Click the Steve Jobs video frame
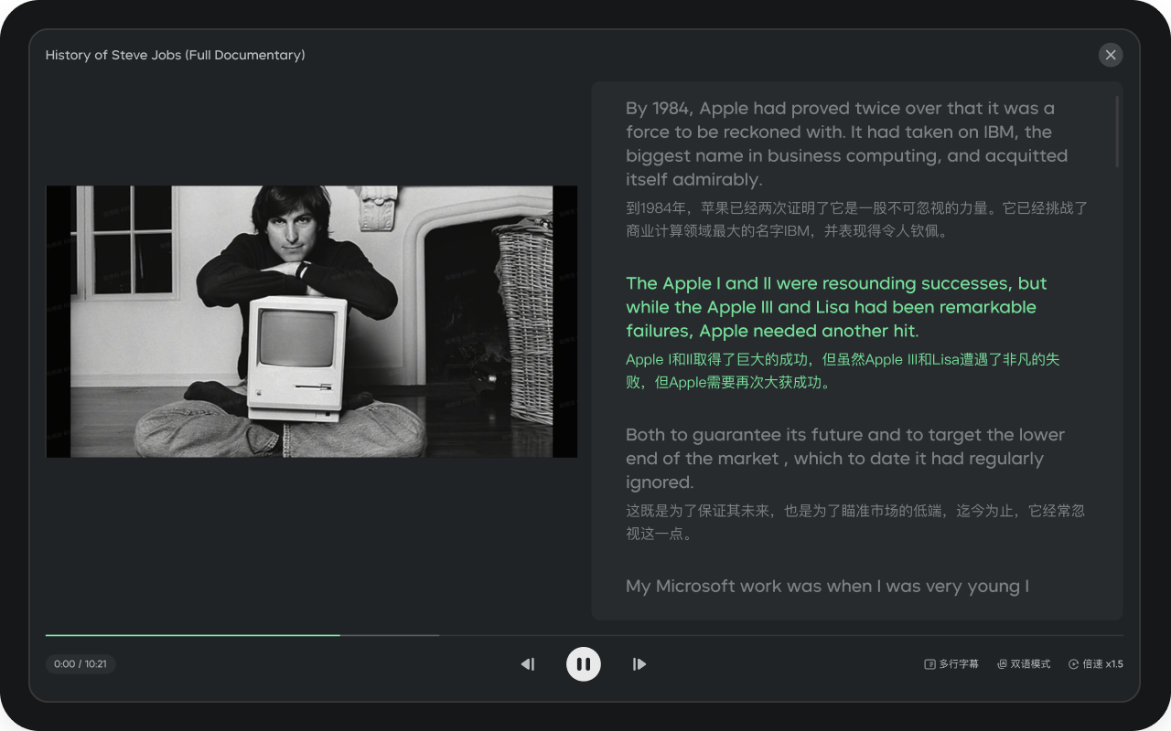This screenshot has height=731, width=1171. click(311, 322)
